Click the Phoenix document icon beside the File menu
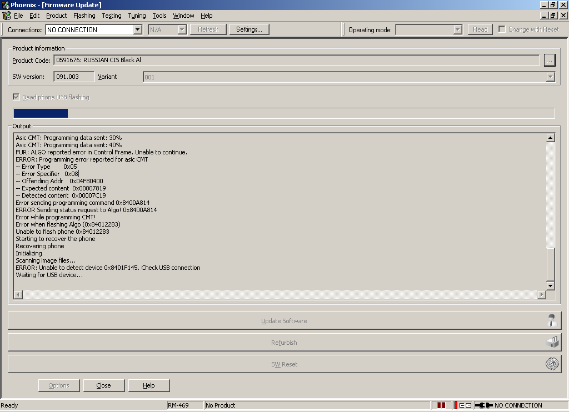This screenshot has width=569, height=412. pos(7,16)
